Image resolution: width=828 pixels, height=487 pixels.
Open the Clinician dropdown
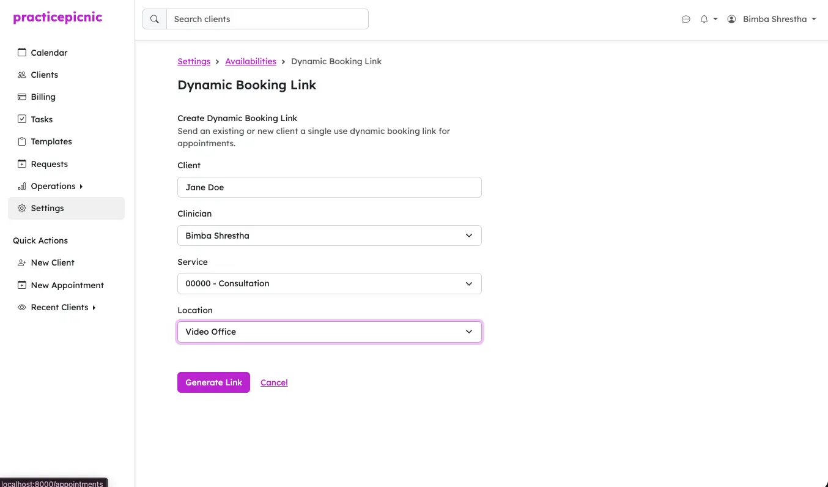tap(329, 236)
